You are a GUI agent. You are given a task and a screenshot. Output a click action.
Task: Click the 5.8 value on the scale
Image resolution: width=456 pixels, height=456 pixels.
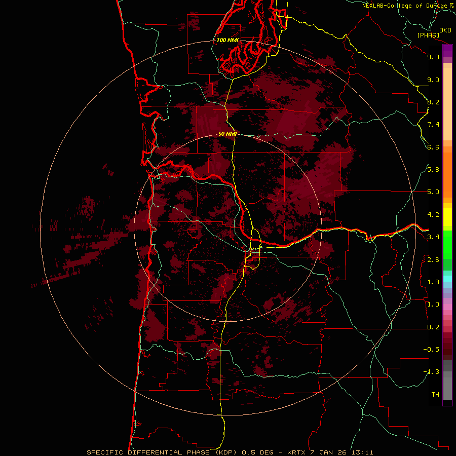(433, 170)
